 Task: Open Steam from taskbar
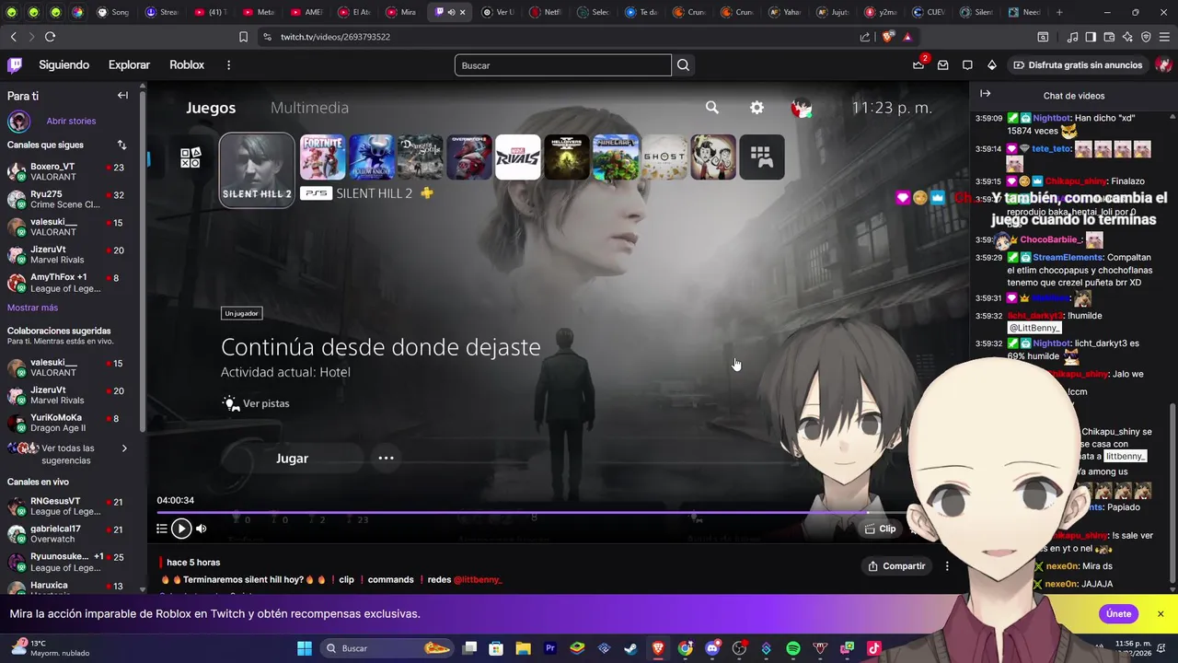[630, 648]
